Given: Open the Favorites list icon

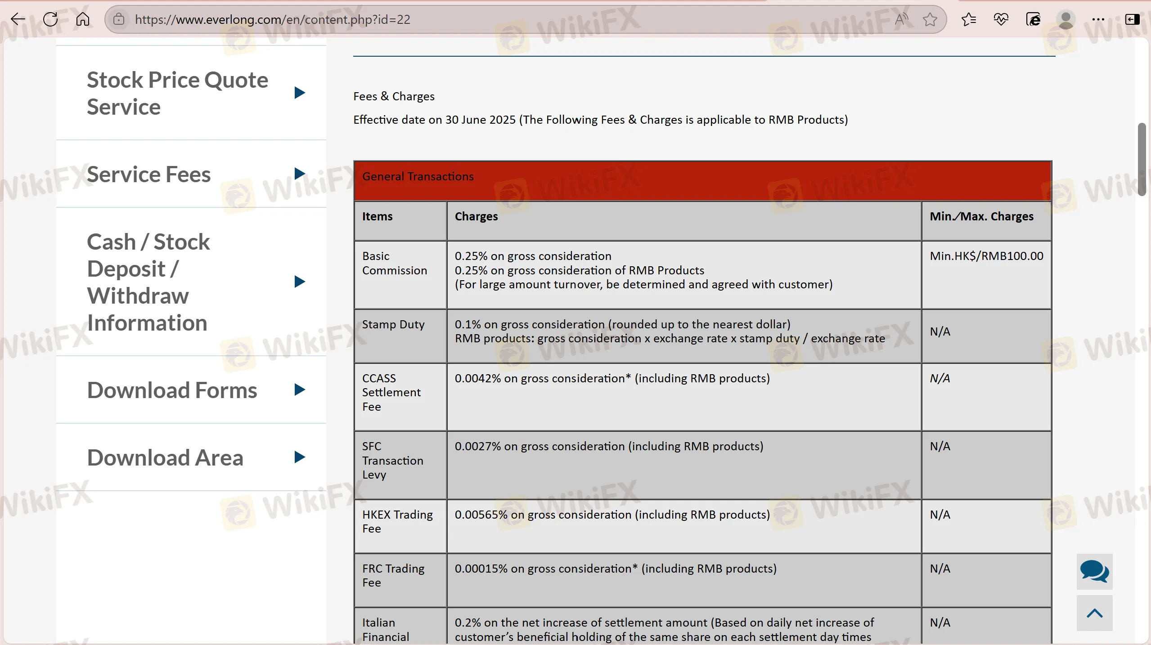Looking at the screenshot, I should tap(968, 19).
